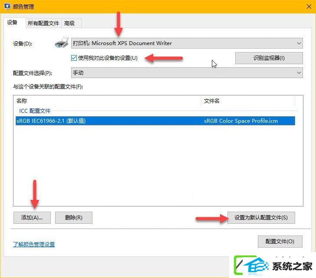Expand the 配置文件选择(P) dropdown set to 手动
The image size is (316, 278).
click(187, 73)
